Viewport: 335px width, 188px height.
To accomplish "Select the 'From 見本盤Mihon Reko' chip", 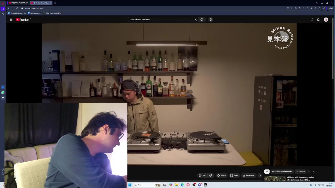I will pyautogui.click(x=282, y=172).
